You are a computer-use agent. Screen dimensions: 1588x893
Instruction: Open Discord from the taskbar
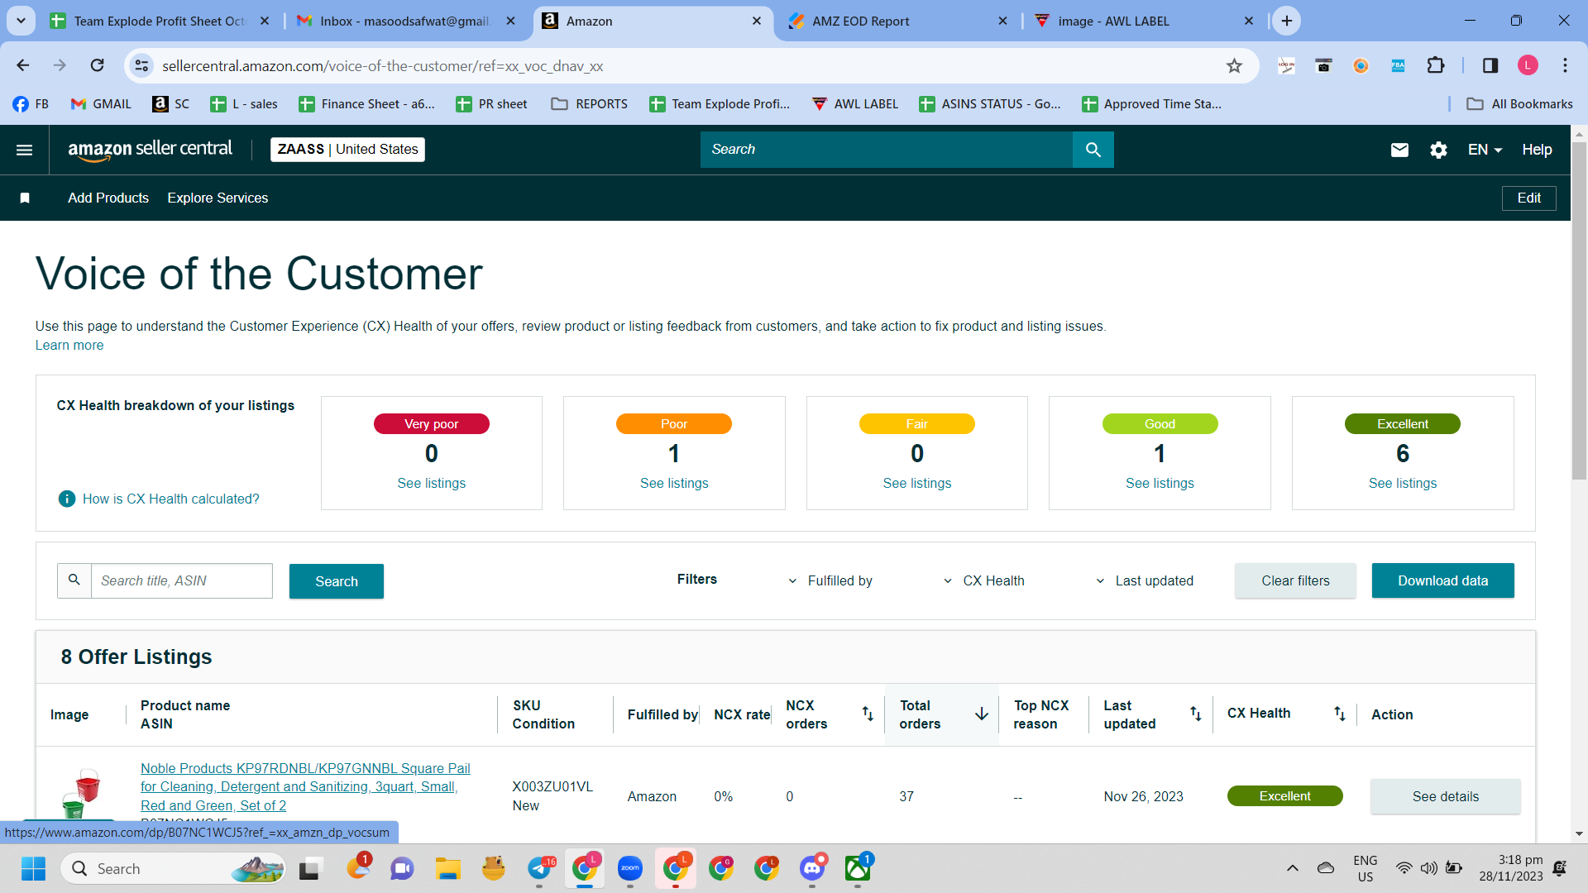pyautogui.click(x=812, y=868)
